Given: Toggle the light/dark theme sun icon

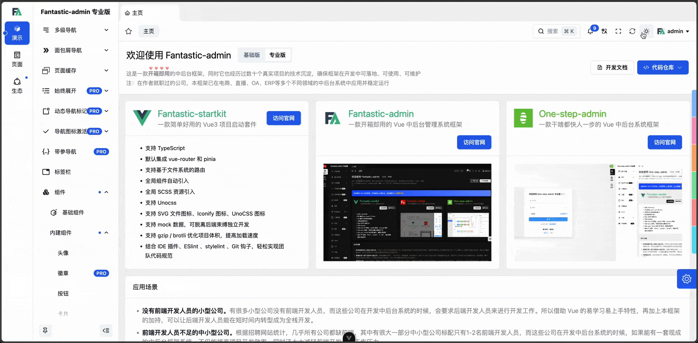Looking at the screenshot, I should [646, 31].
